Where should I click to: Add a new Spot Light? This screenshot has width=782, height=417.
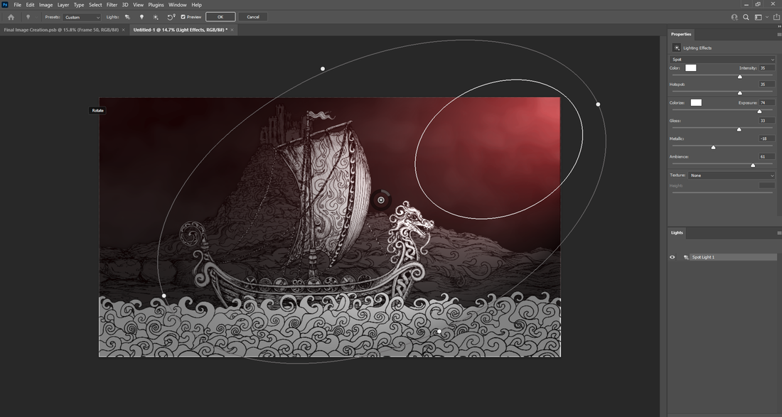pos(128,17)
